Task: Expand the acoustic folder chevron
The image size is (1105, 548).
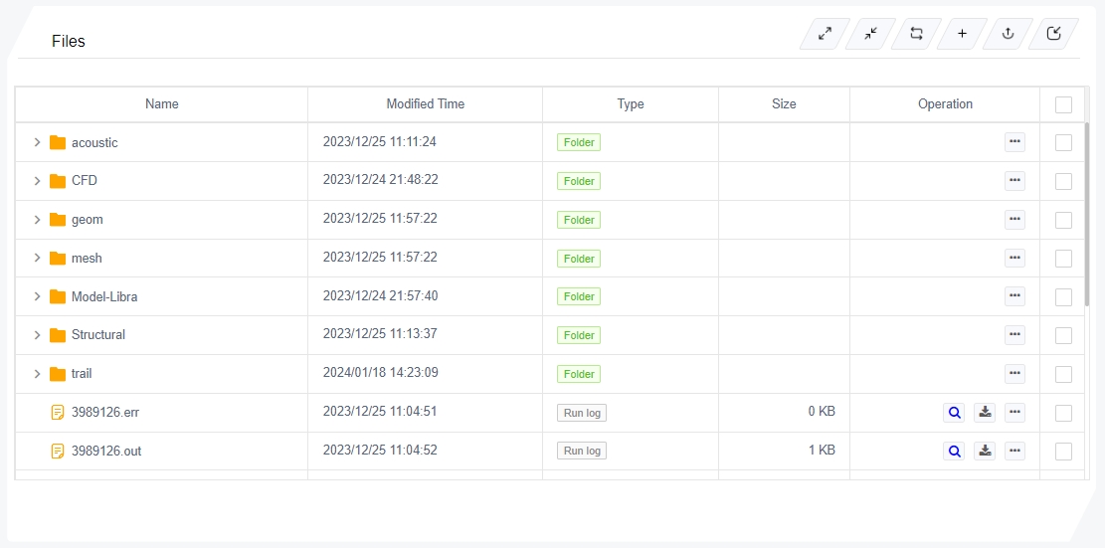Action: 38,142
